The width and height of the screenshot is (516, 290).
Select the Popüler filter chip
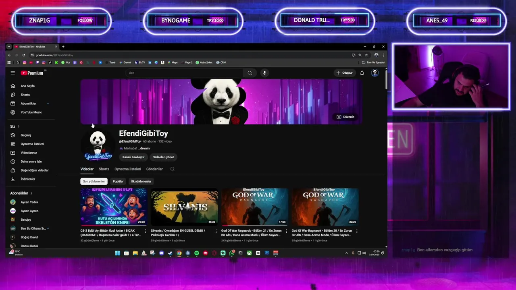click(118, 181)
